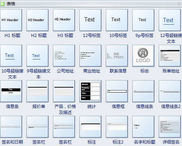Choose the 信息条 title bar shape
This screenshot has width=182, height=146.
coord(11,91)
